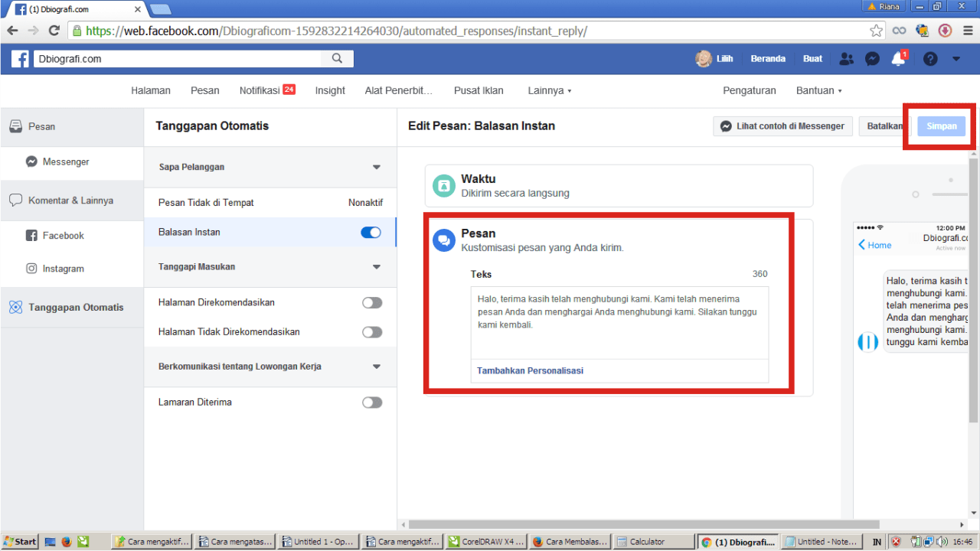
Task: Click the Instagram icon in the left sidebar
Action: pyautogui.click(x=31, y=269)
